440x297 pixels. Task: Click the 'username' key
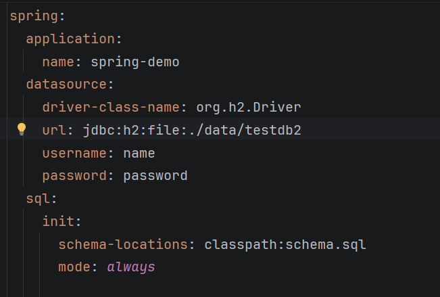coord(74,153)
